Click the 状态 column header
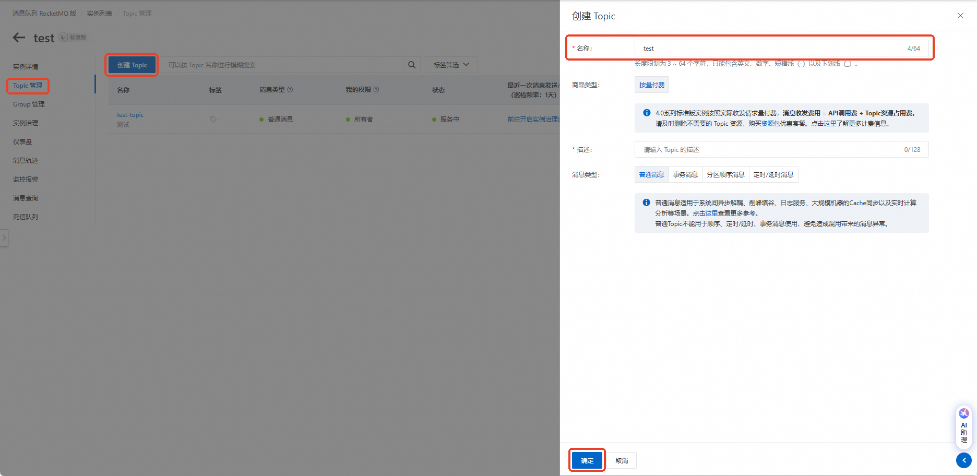Image resolution: width=977 pixels, height=476 pixels. pos(438,90)
